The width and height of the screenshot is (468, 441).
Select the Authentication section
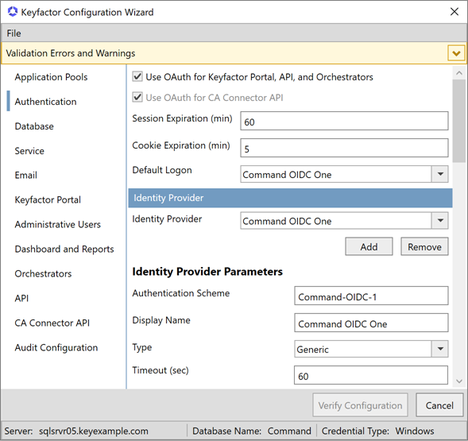coord(45,102)
